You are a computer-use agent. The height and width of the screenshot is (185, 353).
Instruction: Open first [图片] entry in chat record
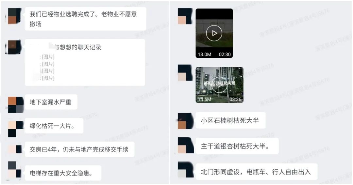[48, 57]
